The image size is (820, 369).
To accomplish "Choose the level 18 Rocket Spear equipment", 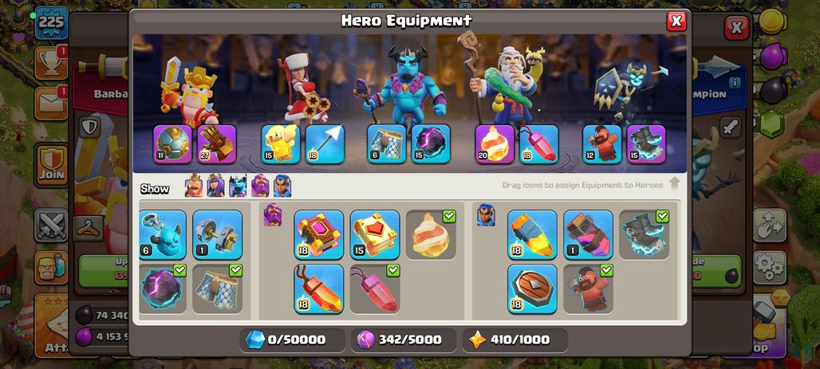I will coord(532,234).
